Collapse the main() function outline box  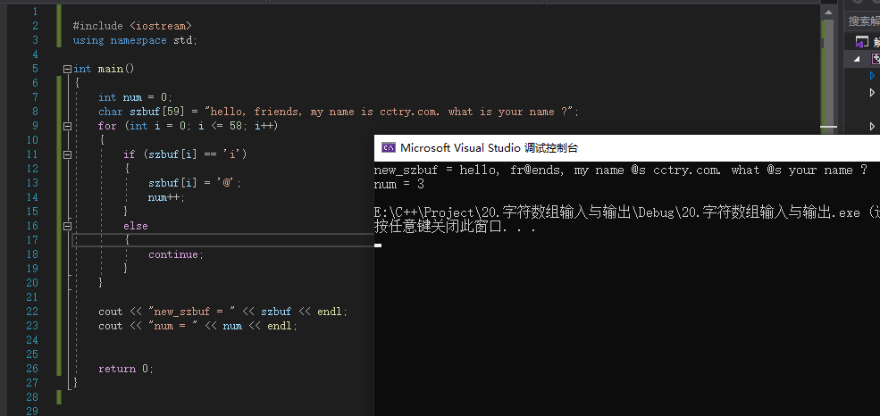point(67,69)
